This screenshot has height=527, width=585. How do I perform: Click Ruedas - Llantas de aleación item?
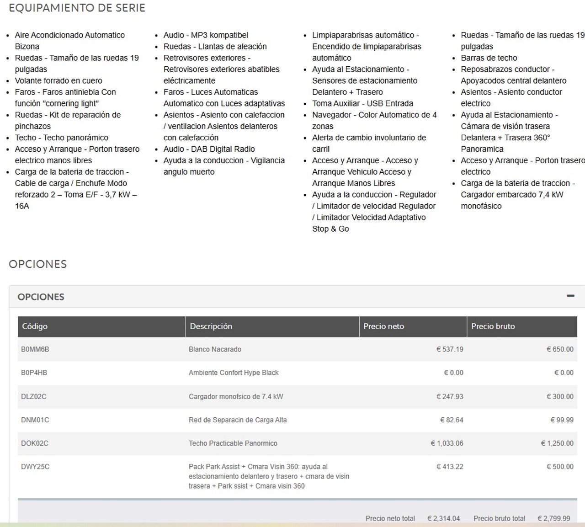(x=215, y=47)
